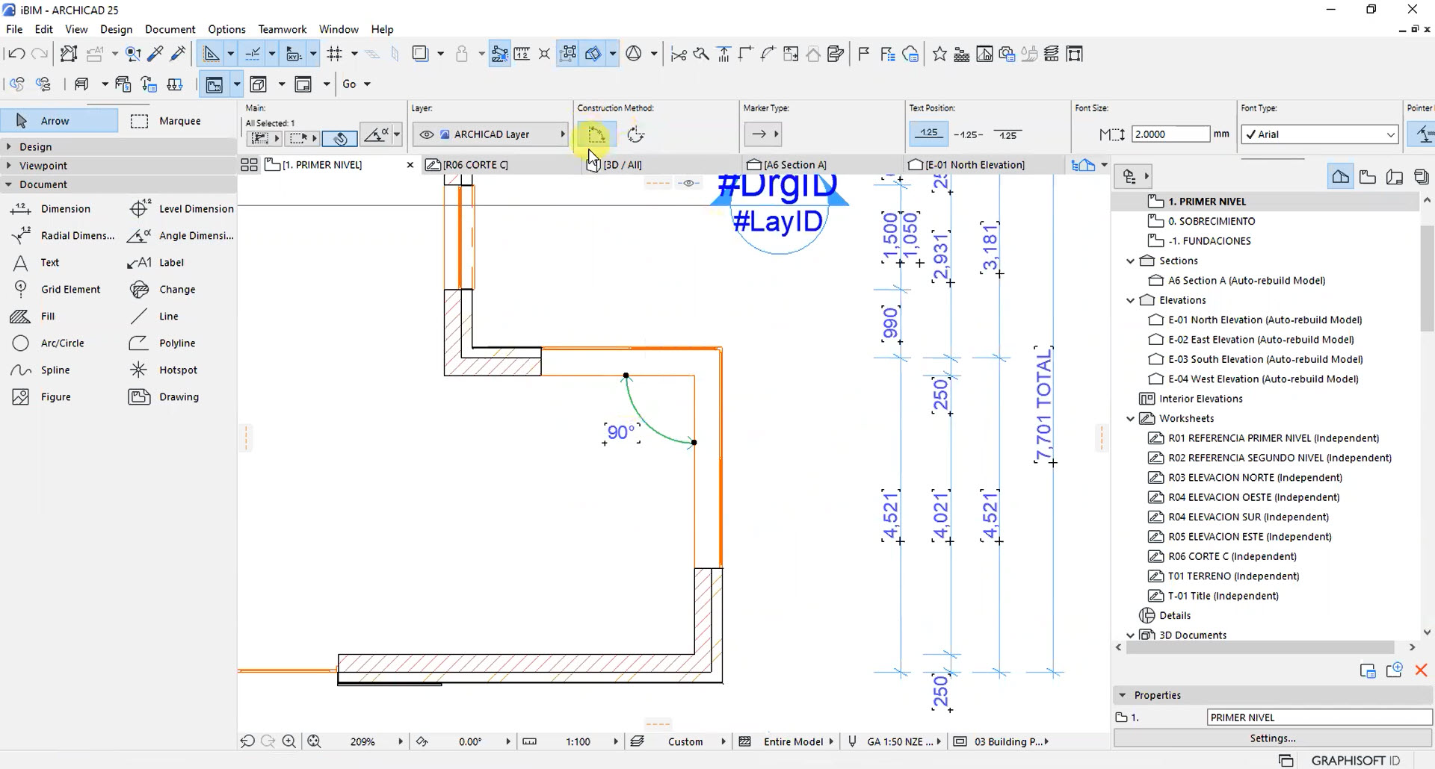Enable the highlighted Construction Method option

[597, 134]
